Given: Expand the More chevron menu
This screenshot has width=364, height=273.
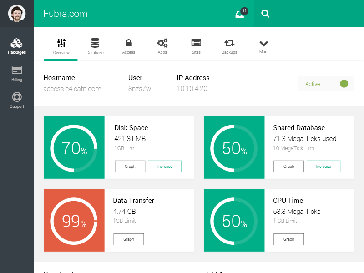Looking at the screenshot, I should 264,46.
